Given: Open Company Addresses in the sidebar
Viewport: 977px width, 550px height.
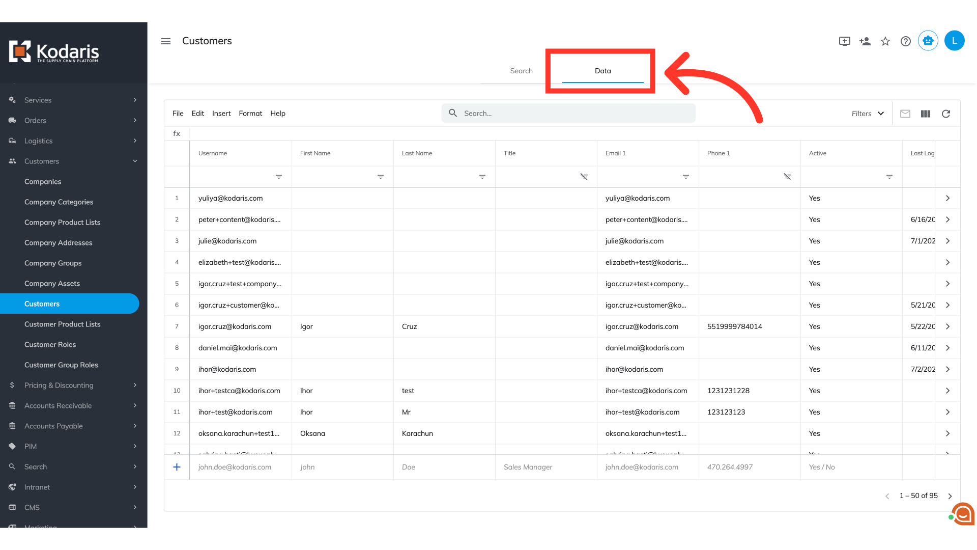Looking at the screenshot, I should point(59,242).
